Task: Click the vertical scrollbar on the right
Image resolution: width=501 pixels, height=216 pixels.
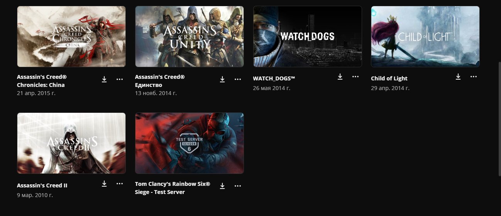Action: 499,116
